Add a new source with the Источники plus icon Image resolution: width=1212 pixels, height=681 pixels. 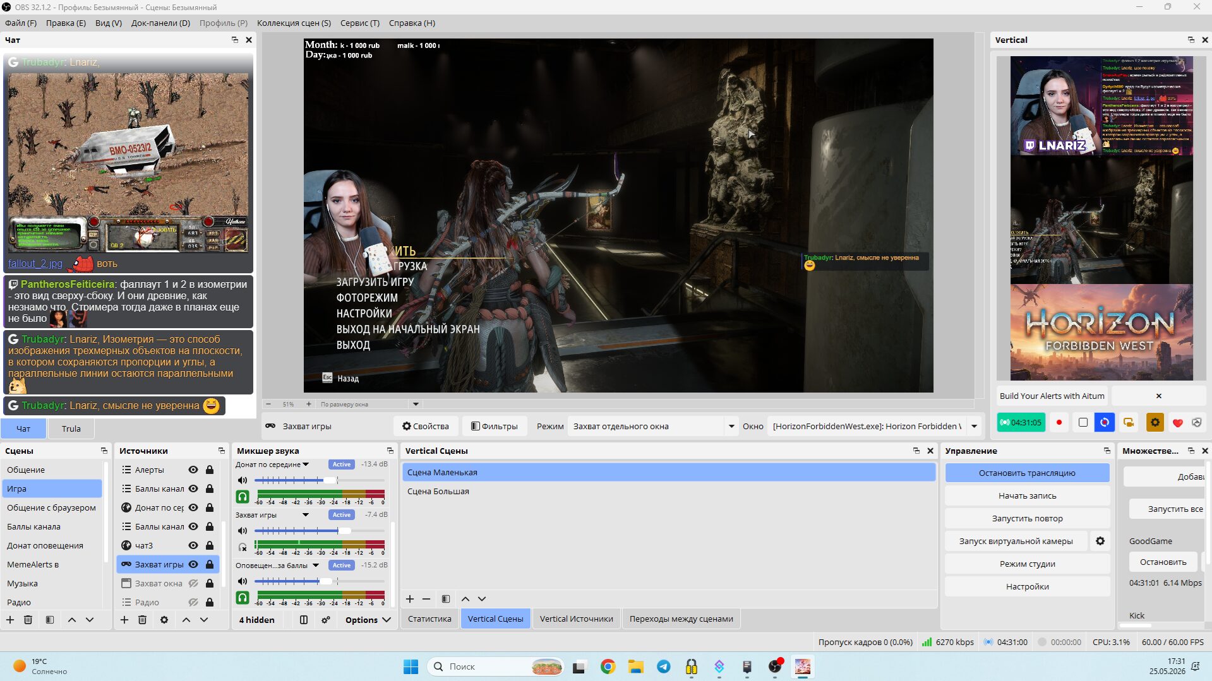(124, 620)
